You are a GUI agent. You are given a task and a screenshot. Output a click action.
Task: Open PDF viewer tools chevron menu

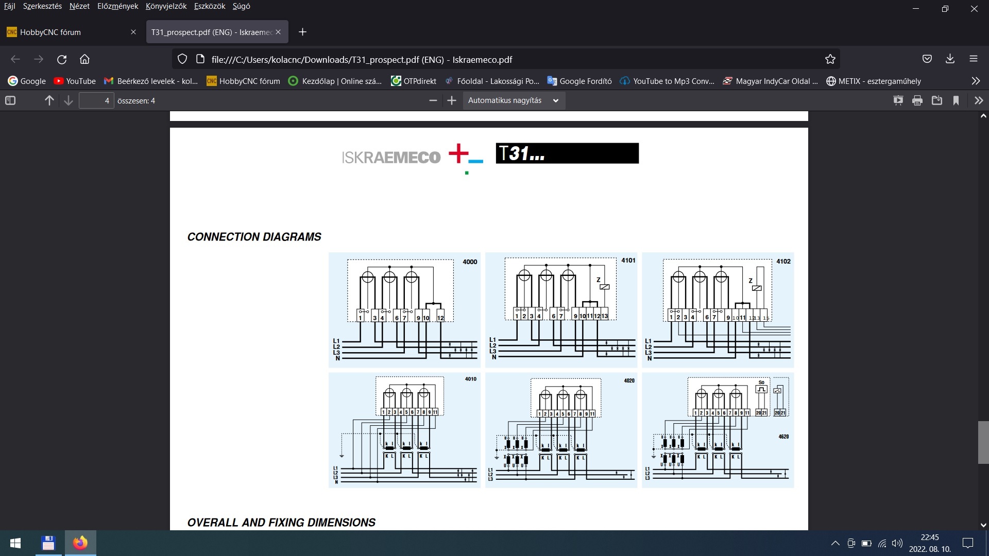[x=979, y=100]
